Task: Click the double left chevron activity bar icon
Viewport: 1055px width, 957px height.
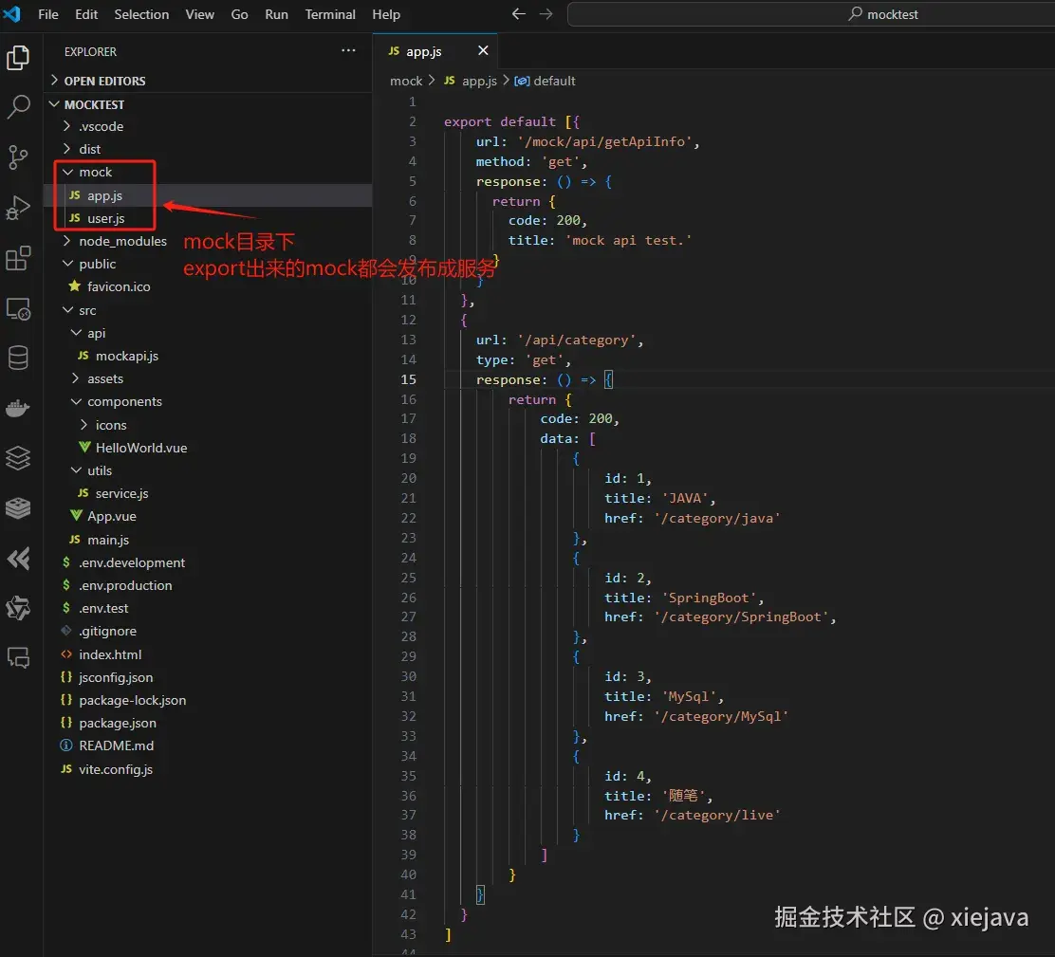Action: click(x=18, y=559)
